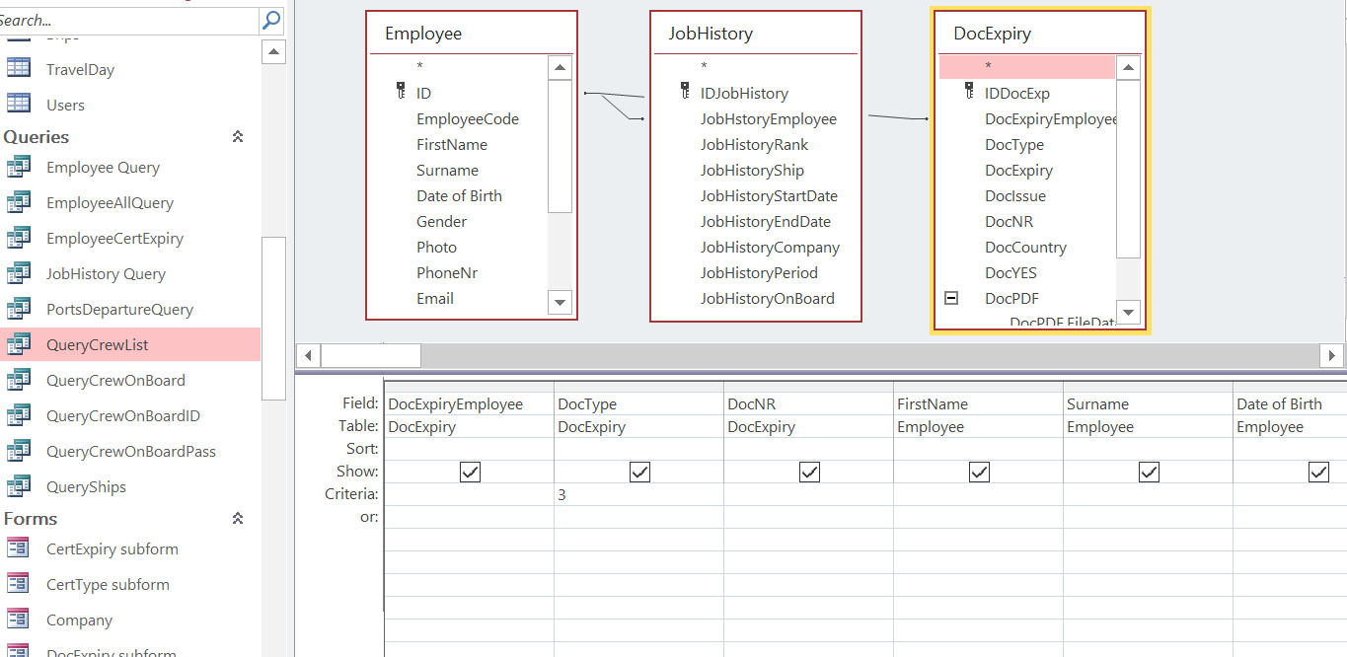Click the JobHistory Query icon
The image size is (1347, 657).
pyautogui.click(x=19, y=273)
